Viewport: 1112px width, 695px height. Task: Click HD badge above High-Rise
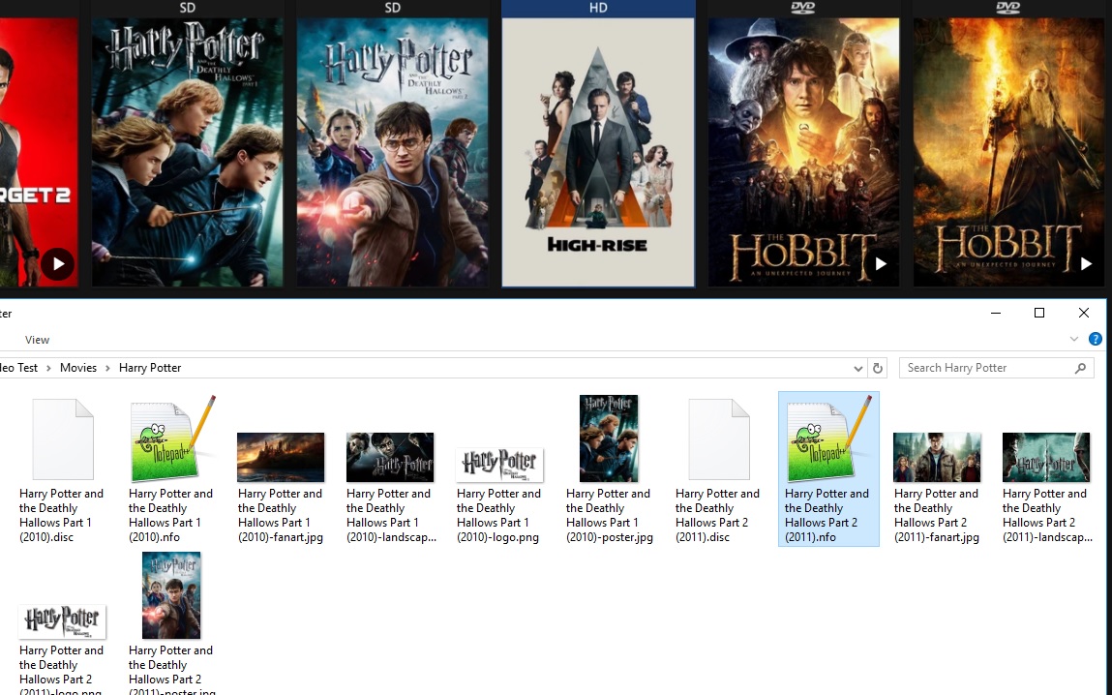(598, 8)
